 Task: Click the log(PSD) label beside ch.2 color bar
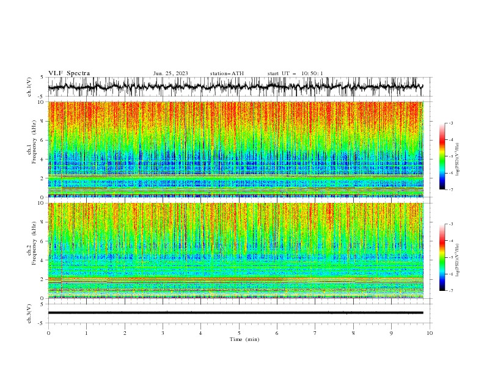pos(458,260)
